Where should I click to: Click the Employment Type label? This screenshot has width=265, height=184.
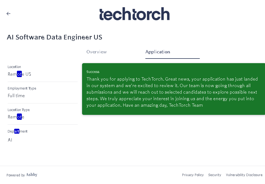[x=22, y=88]
